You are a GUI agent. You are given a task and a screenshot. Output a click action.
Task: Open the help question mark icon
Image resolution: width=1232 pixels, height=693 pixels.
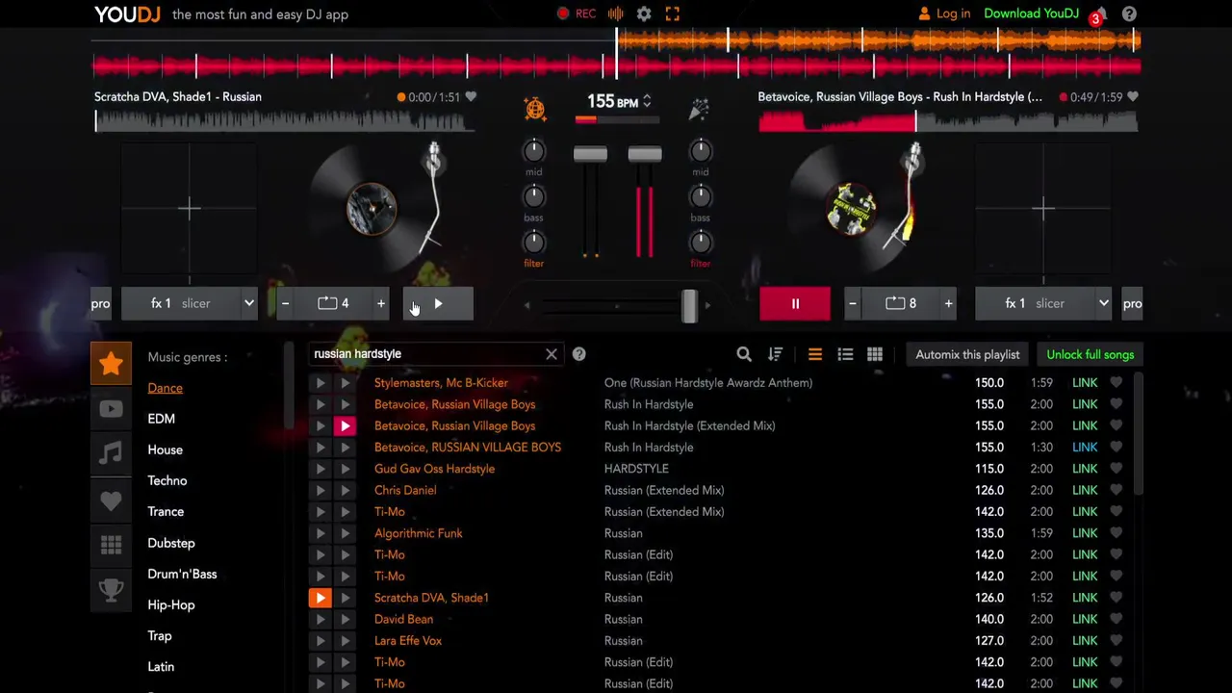[1129, 13]
